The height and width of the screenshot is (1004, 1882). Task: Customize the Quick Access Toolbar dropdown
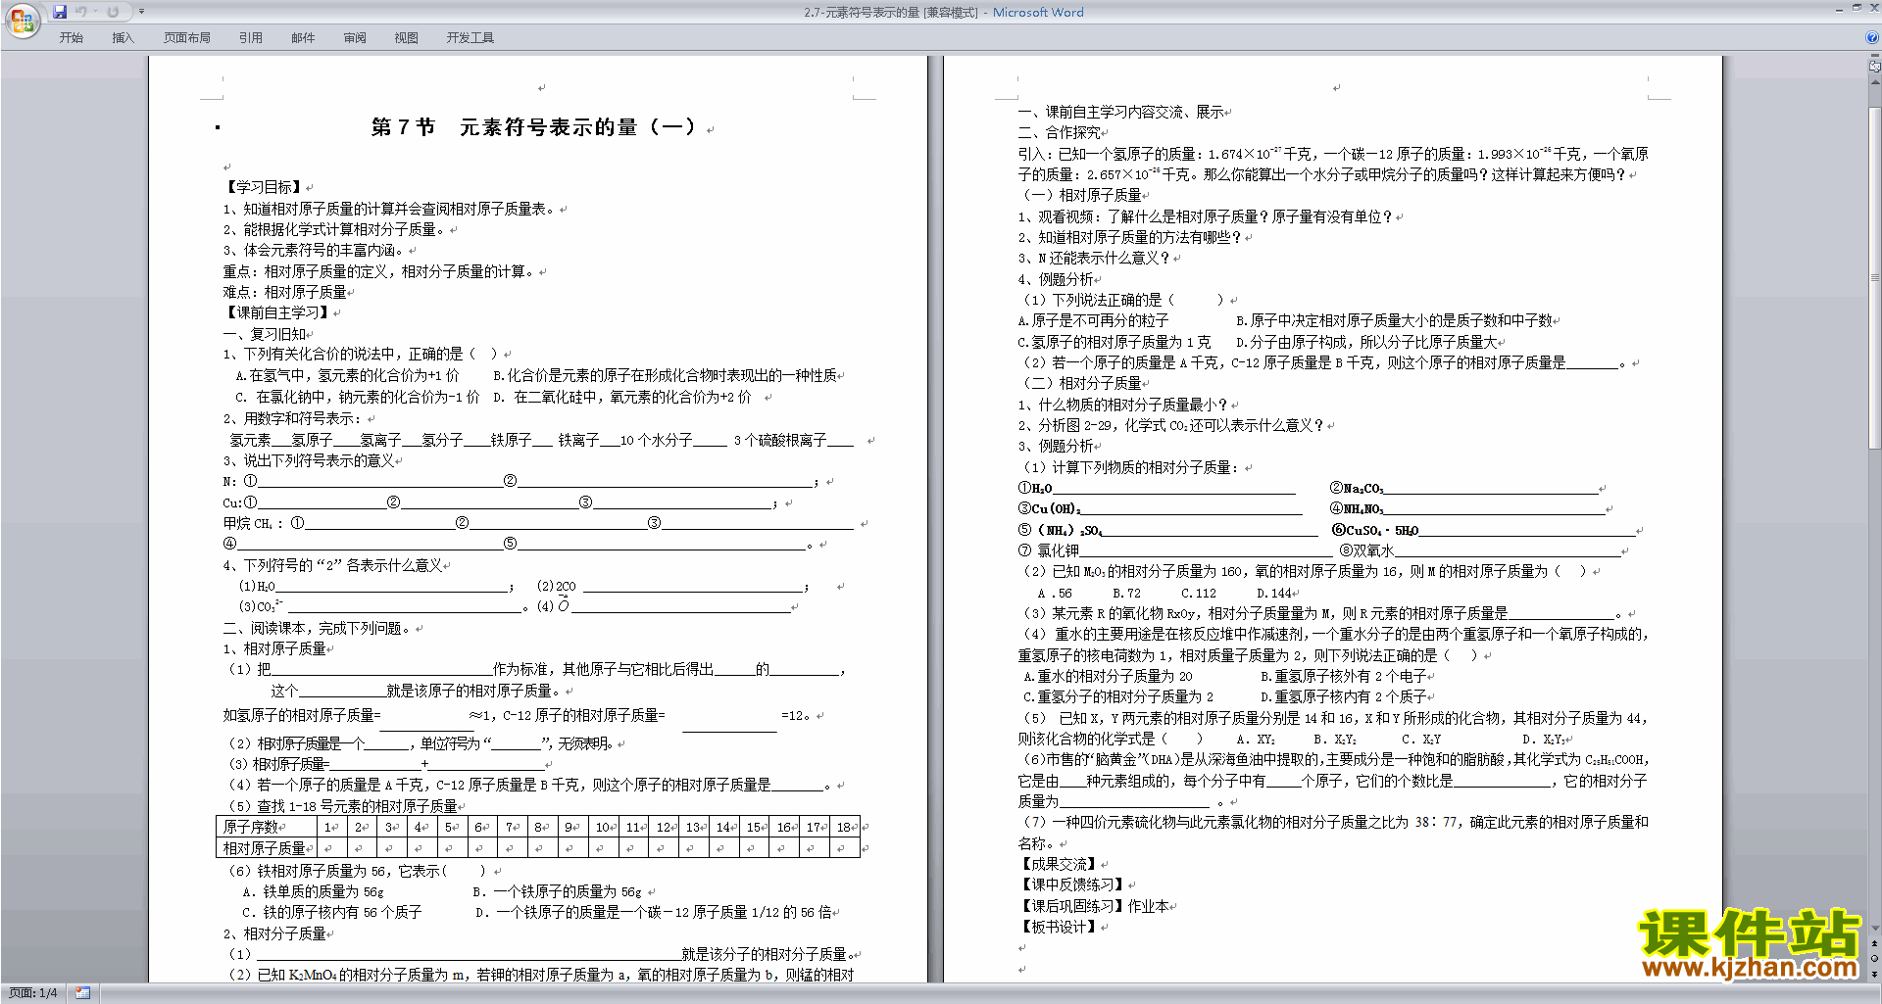pos(141,12)
